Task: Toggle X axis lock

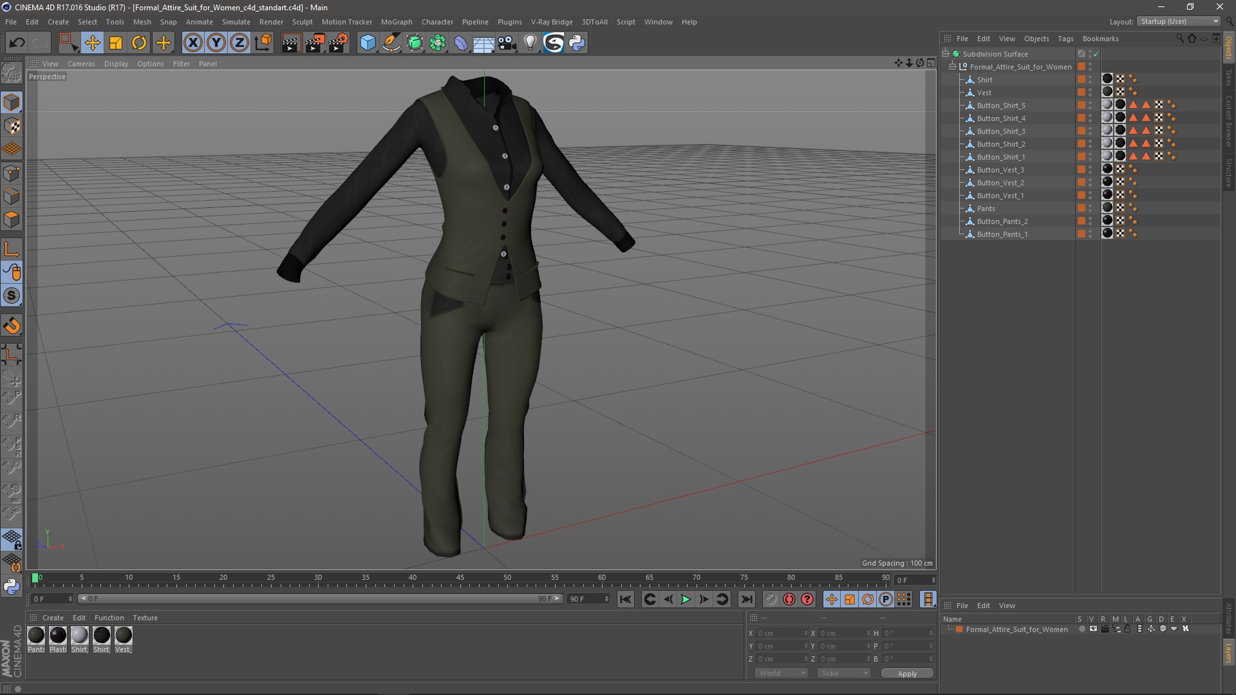Action: coord(192,43)
